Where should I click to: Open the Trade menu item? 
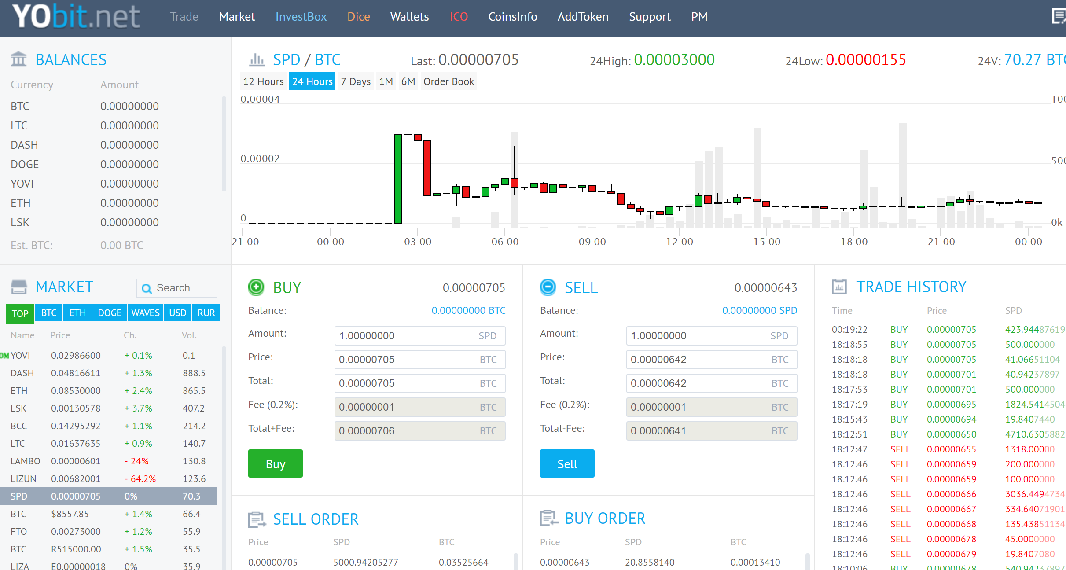click(x=184, y=17)
